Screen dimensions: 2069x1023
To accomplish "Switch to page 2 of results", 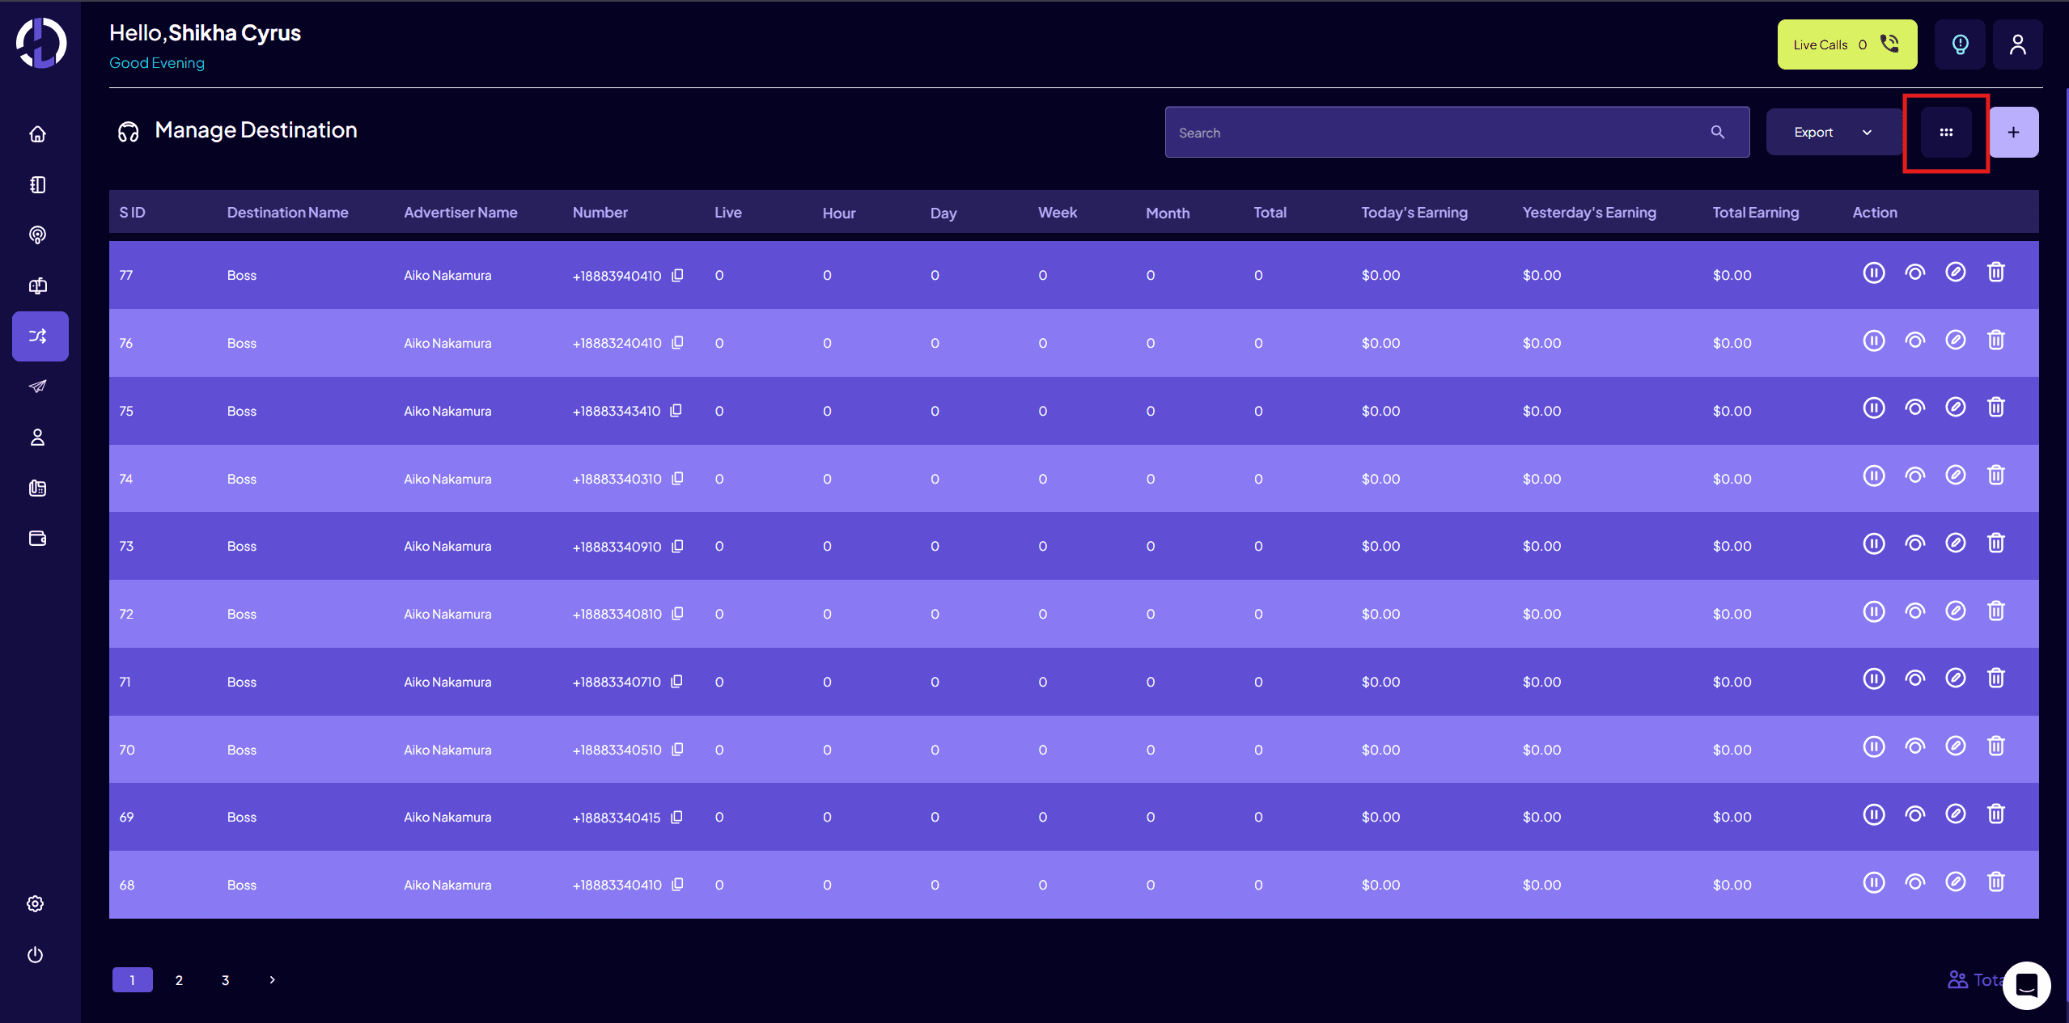I will pos(179,979).
